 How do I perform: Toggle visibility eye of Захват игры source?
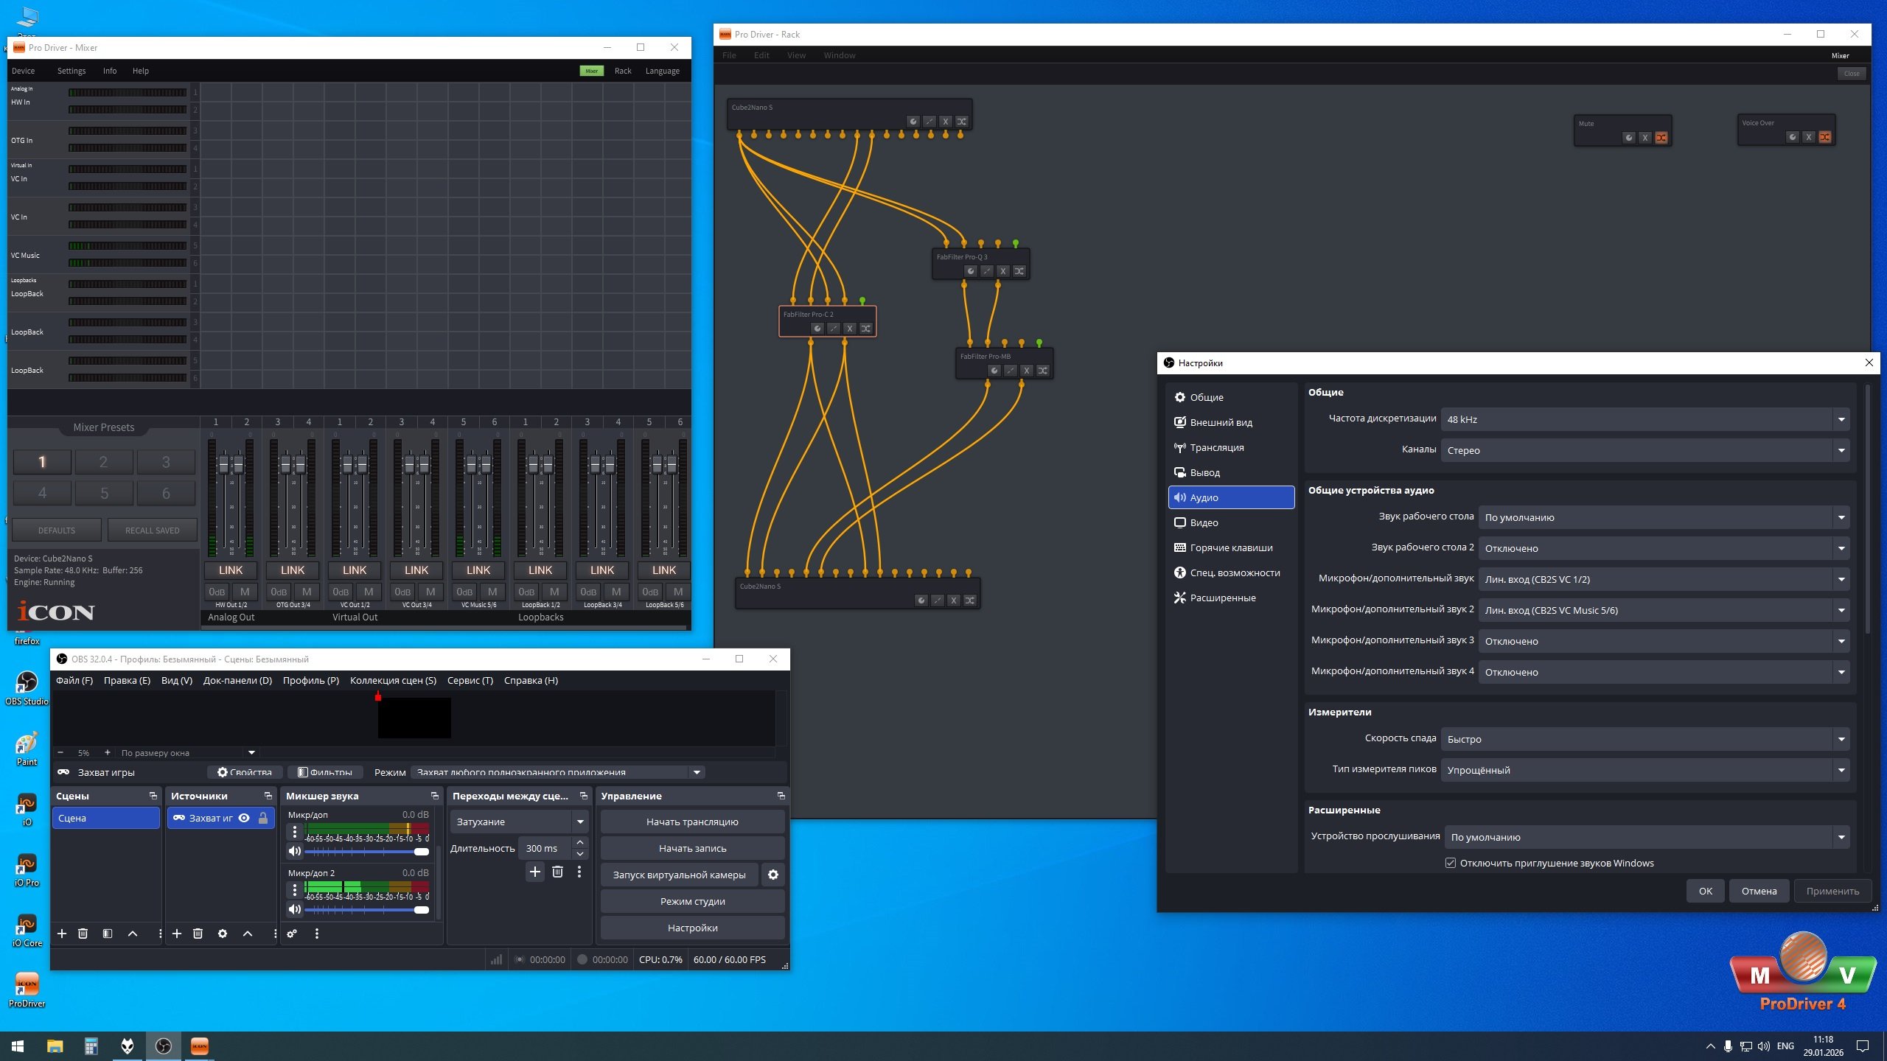point(244,818)
